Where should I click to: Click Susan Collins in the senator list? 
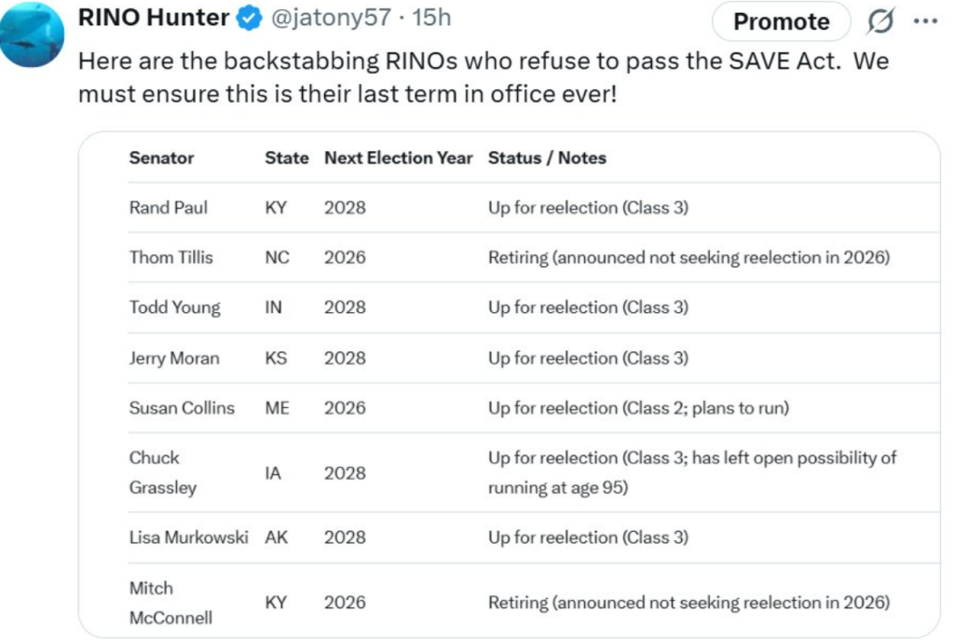point(182,407)
